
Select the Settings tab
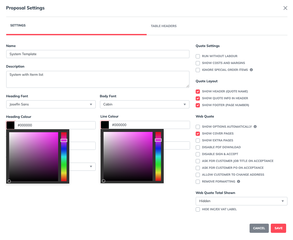pos(18,25)
